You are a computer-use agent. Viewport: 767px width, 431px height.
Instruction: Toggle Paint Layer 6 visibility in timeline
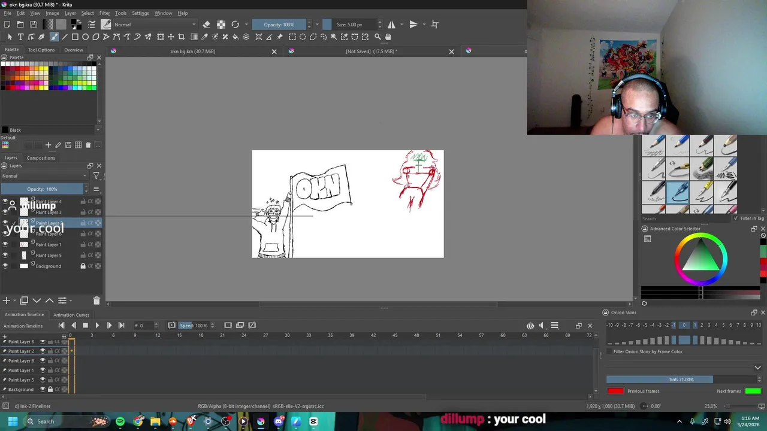[x=43, y=360]
